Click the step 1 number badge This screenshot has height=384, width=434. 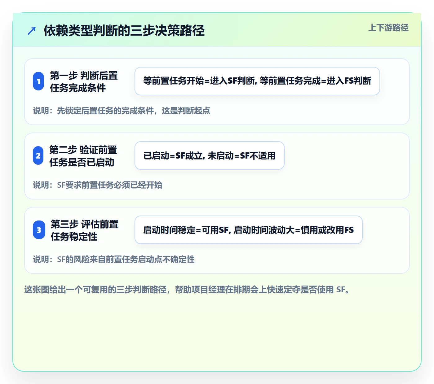38,81
